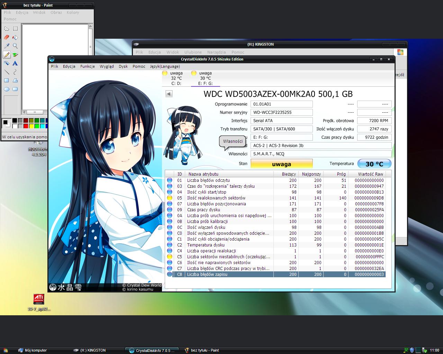Open the Język(Language) menu
The height and width of the screenshot is (354, 443).
(165, 66)
